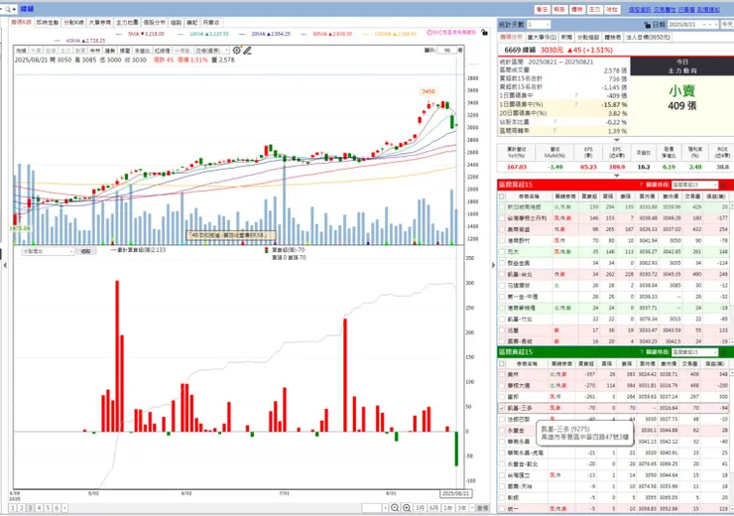Click the magnifier search icon beside stock name
The width and height of the screenshot is (734, 516).
click(8, 9)
